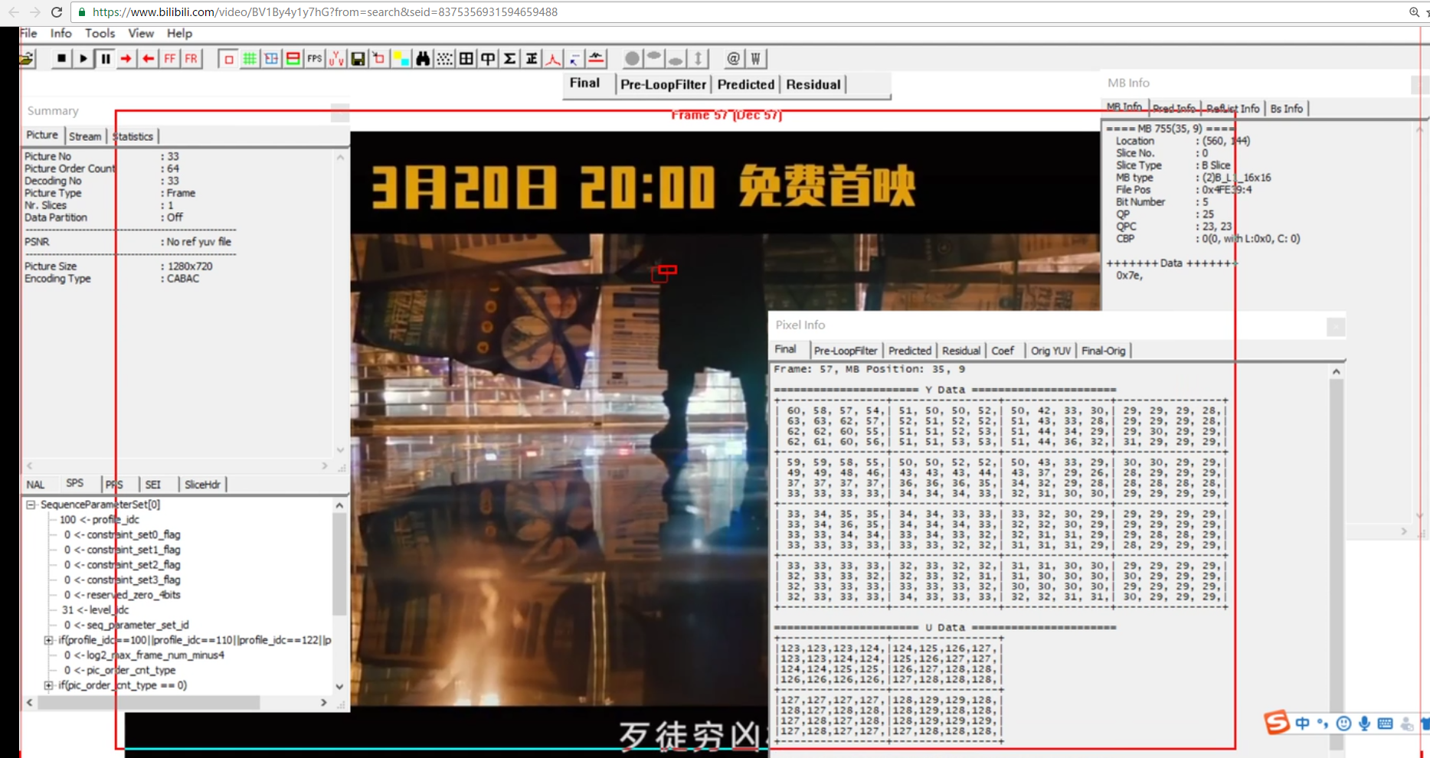Expand the if(pic_order_cnt_type == 0) node
This screenshot has width=1430, height=758.
[x=48, y=685]
